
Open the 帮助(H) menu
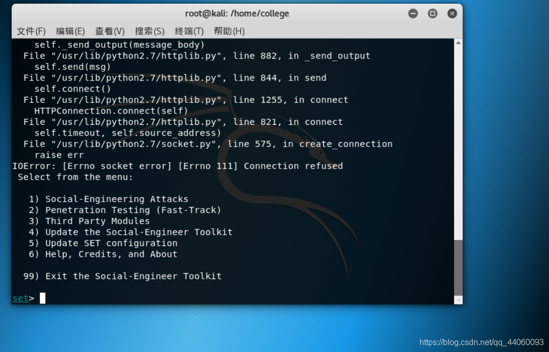[x=229, y=31]
